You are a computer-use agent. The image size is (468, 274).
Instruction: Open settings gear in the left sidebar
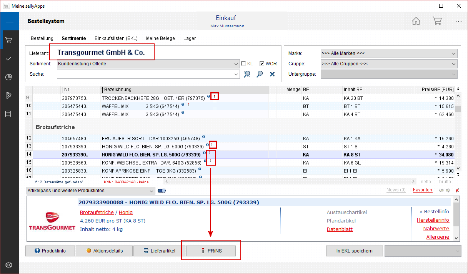coord(9,265)
